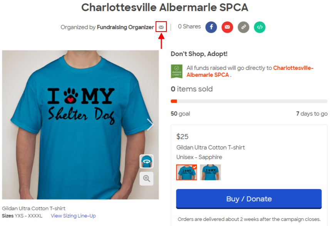
Task: Open Charlottesville-Albemarle SPCA charity link
Action: [250, 71]
